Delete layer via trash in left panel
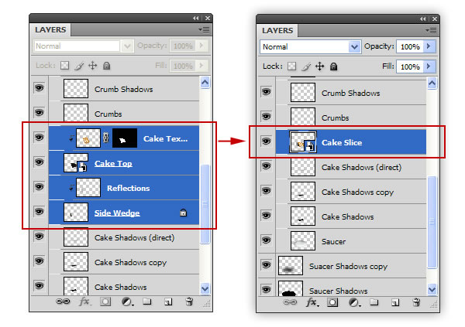 click(190, 301)
